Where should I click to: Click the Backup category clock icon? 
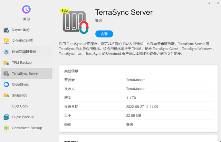click(x=27, y=9)
